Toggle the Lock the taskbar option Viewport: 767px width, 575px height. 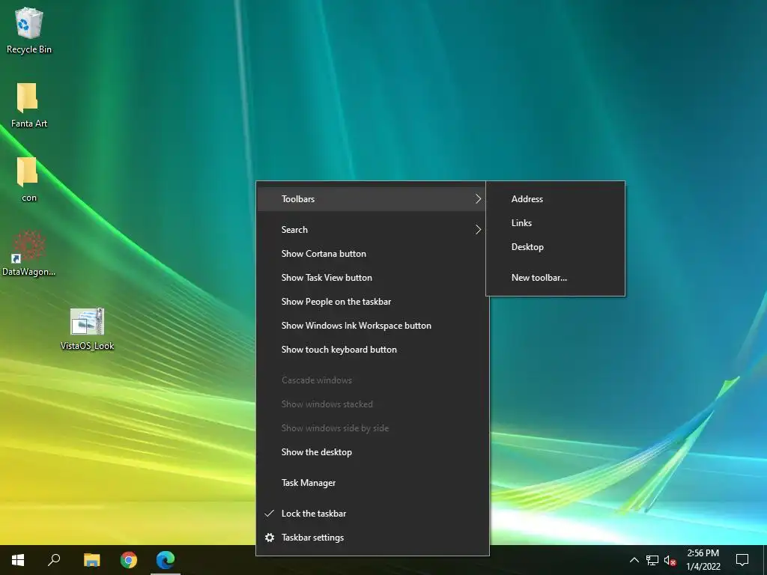[373, 514]
